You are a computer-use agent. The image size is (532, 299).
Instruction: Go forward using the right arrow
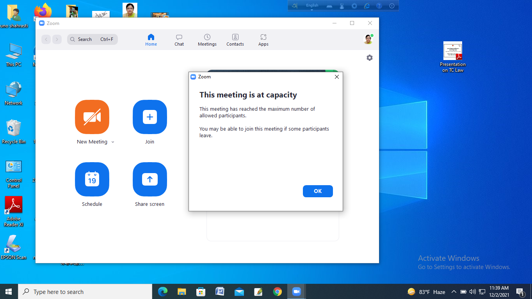click(x=57, y=39)
